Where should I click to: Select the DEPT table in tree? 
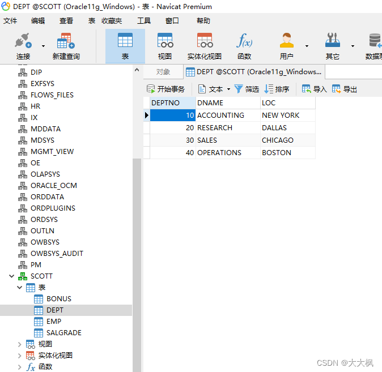66,310
